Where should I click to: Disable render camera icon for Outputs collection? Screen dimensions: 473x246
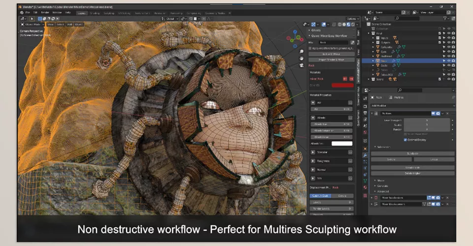(453, 42)
